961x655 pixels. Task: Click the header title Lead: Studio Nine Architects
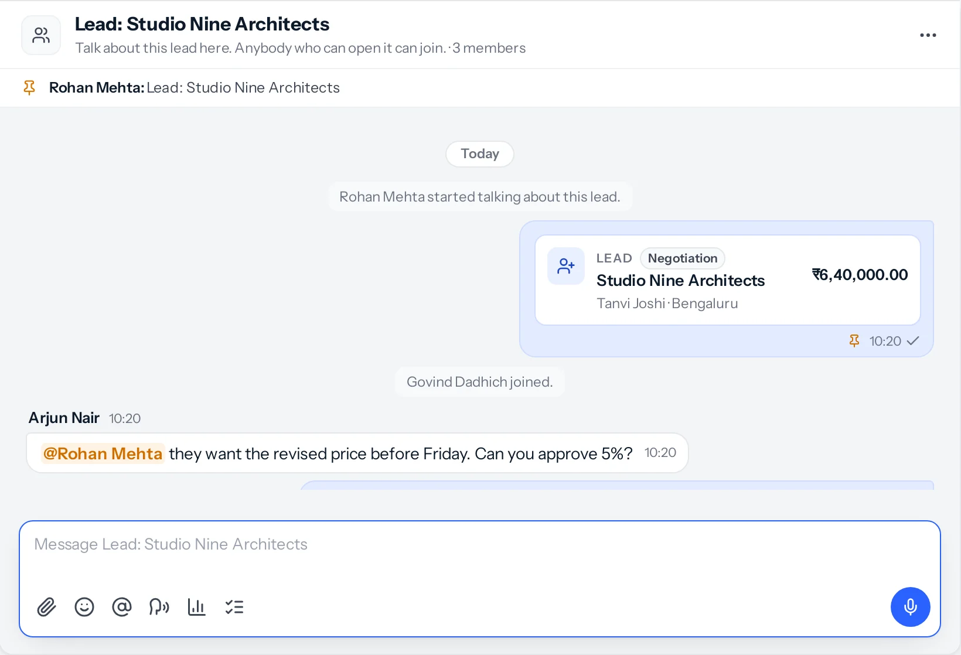(x=202, y=24)
